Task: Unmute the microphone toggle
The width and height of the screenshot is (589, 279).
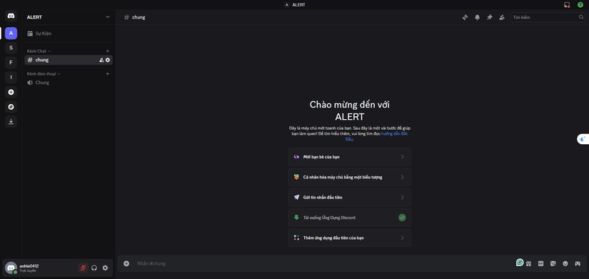Action: coord(83,268)
